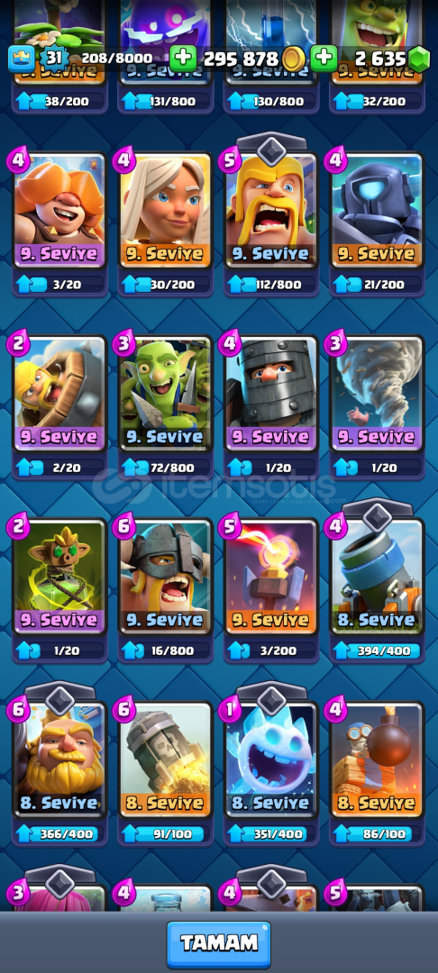Tap the Royal Giant progress bar 366/400
438x973 pixels.
pyautogui.click(x=59, y=834)
